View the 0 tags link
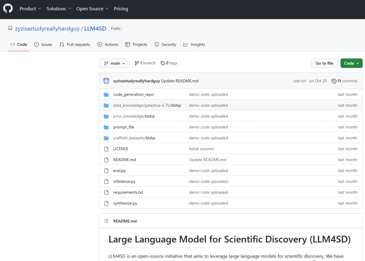Screen dimensions: 365x261 pos(169,63)
